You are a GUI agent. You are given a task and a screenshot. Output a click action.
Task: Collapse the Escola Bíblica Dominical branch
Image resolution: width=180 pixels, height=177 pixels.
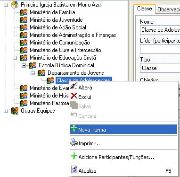coord(24,65)
